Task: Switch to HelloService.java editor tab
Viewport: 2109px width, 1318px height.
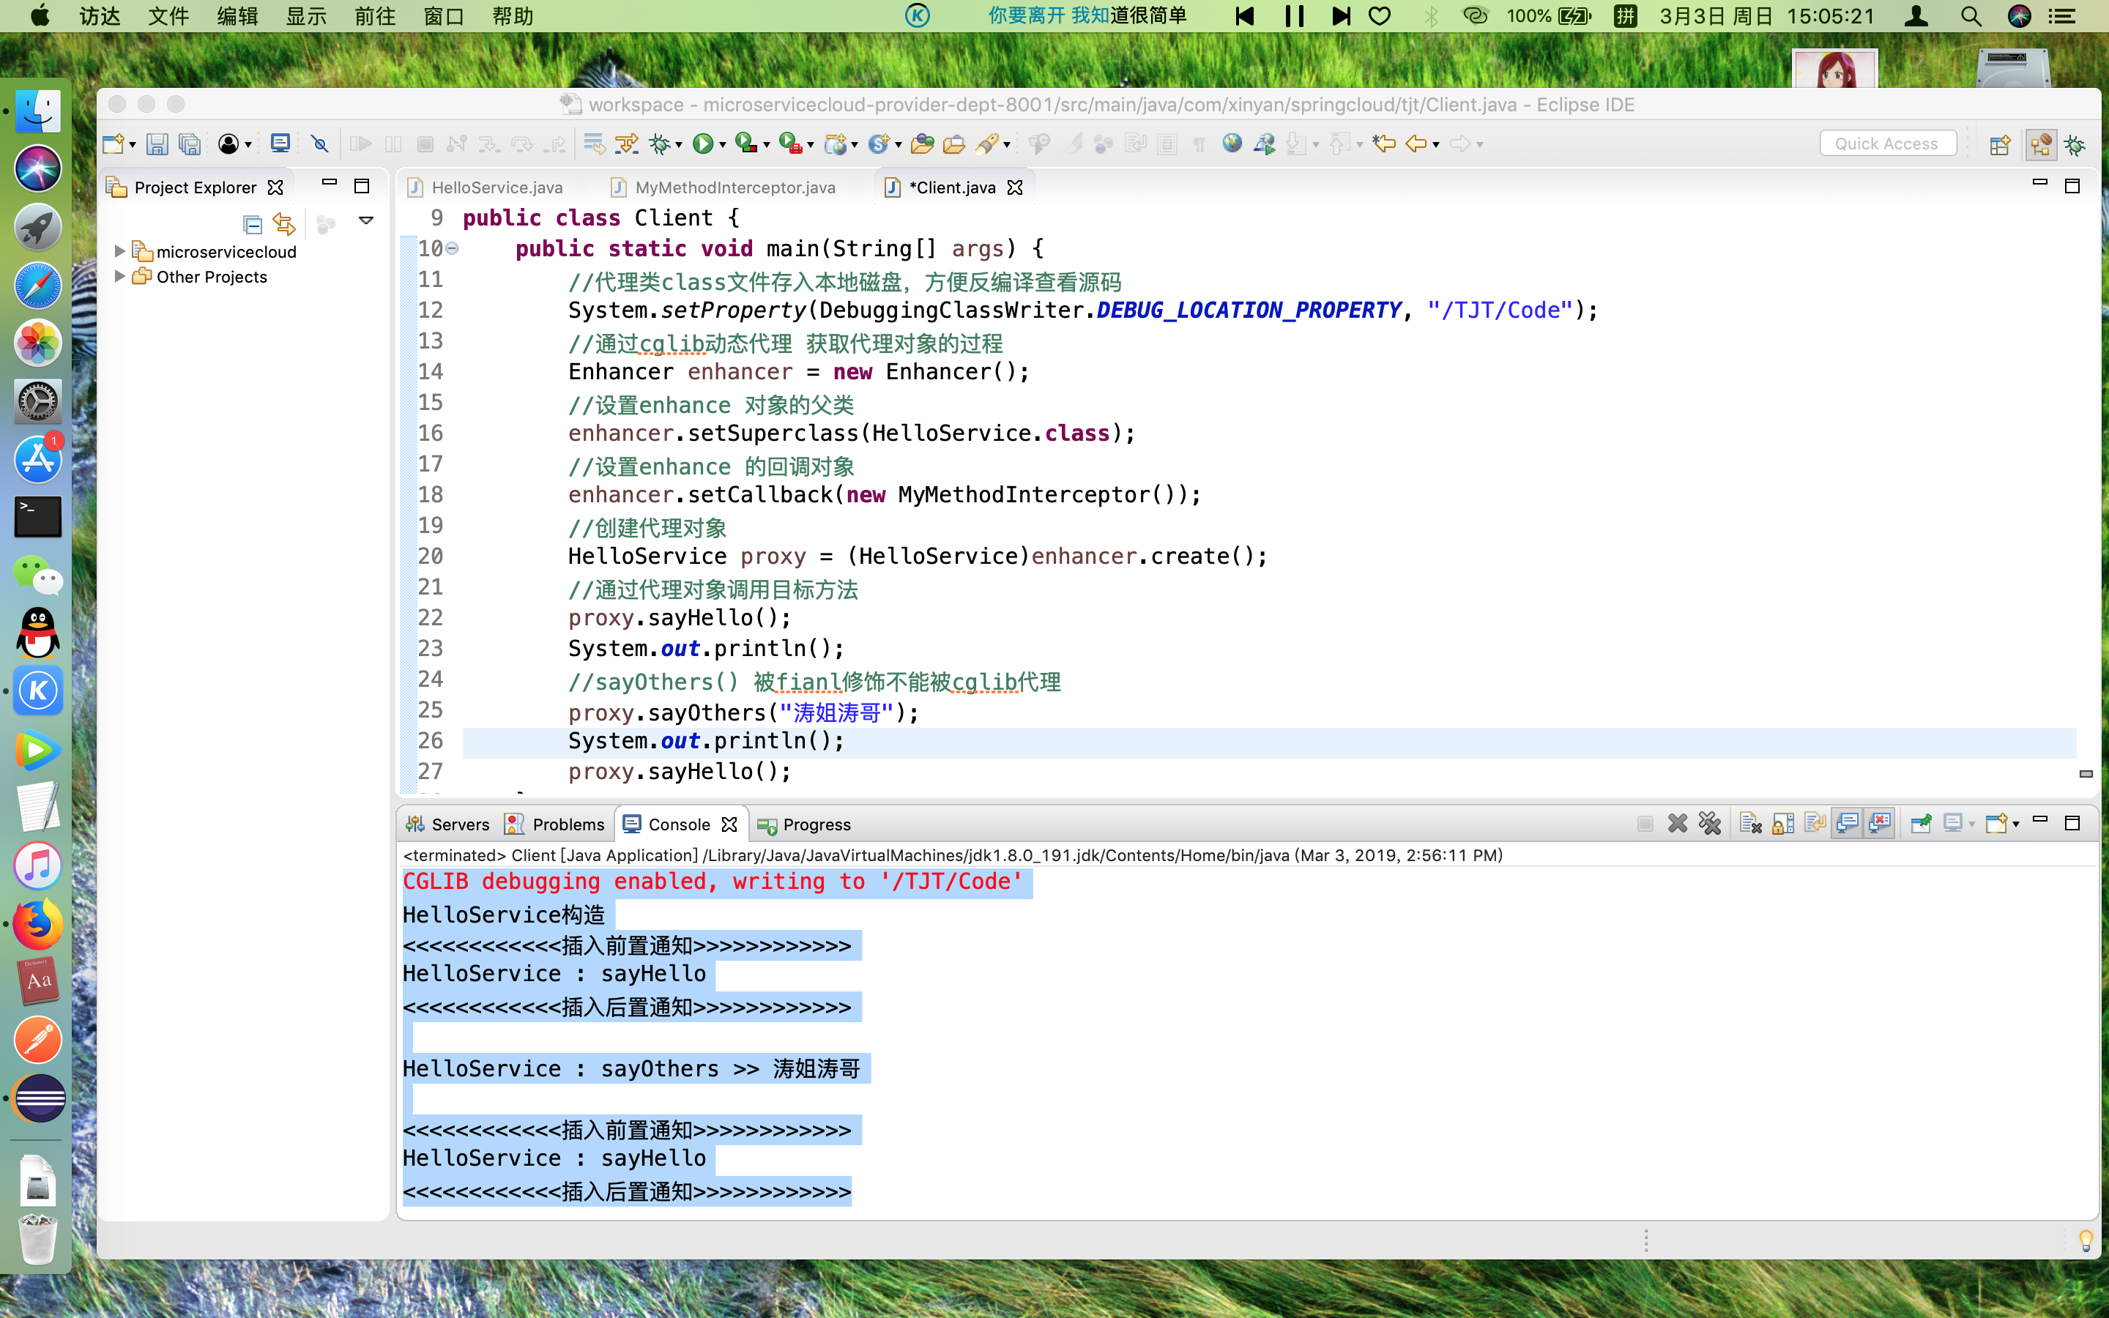Action: (496, 187)
